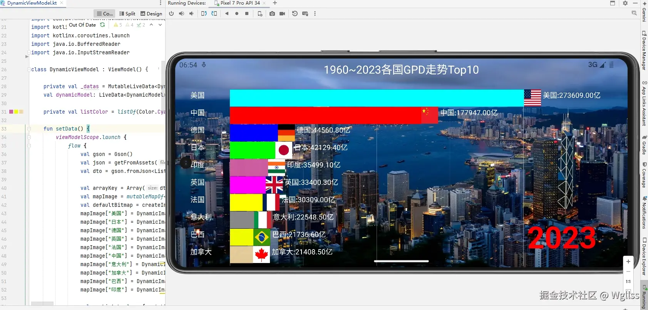Open editor tab options menu

161,3
